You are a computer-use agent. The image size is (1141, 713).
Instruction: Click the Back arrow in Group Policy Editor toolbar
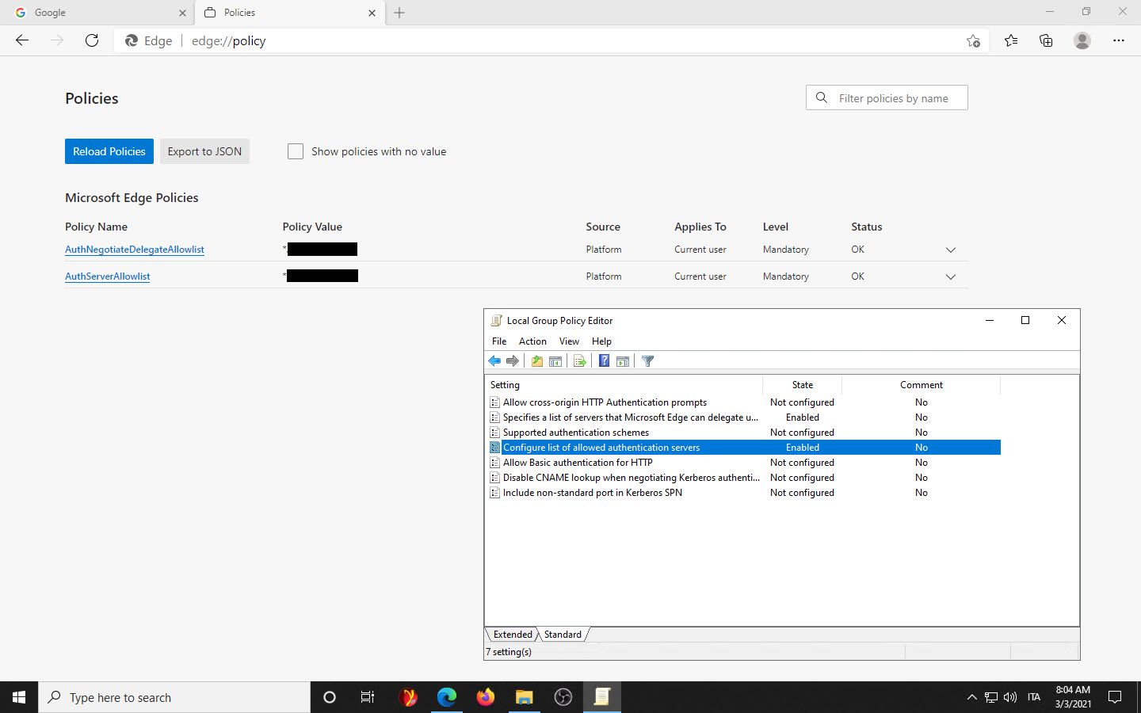coord(494,361)
